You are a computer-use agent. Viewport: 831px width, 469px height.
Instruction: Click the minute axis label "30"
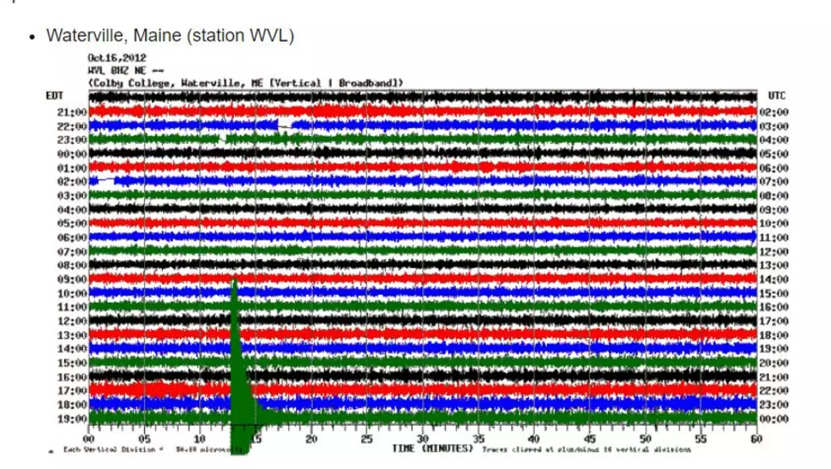[x=422, y=439]
